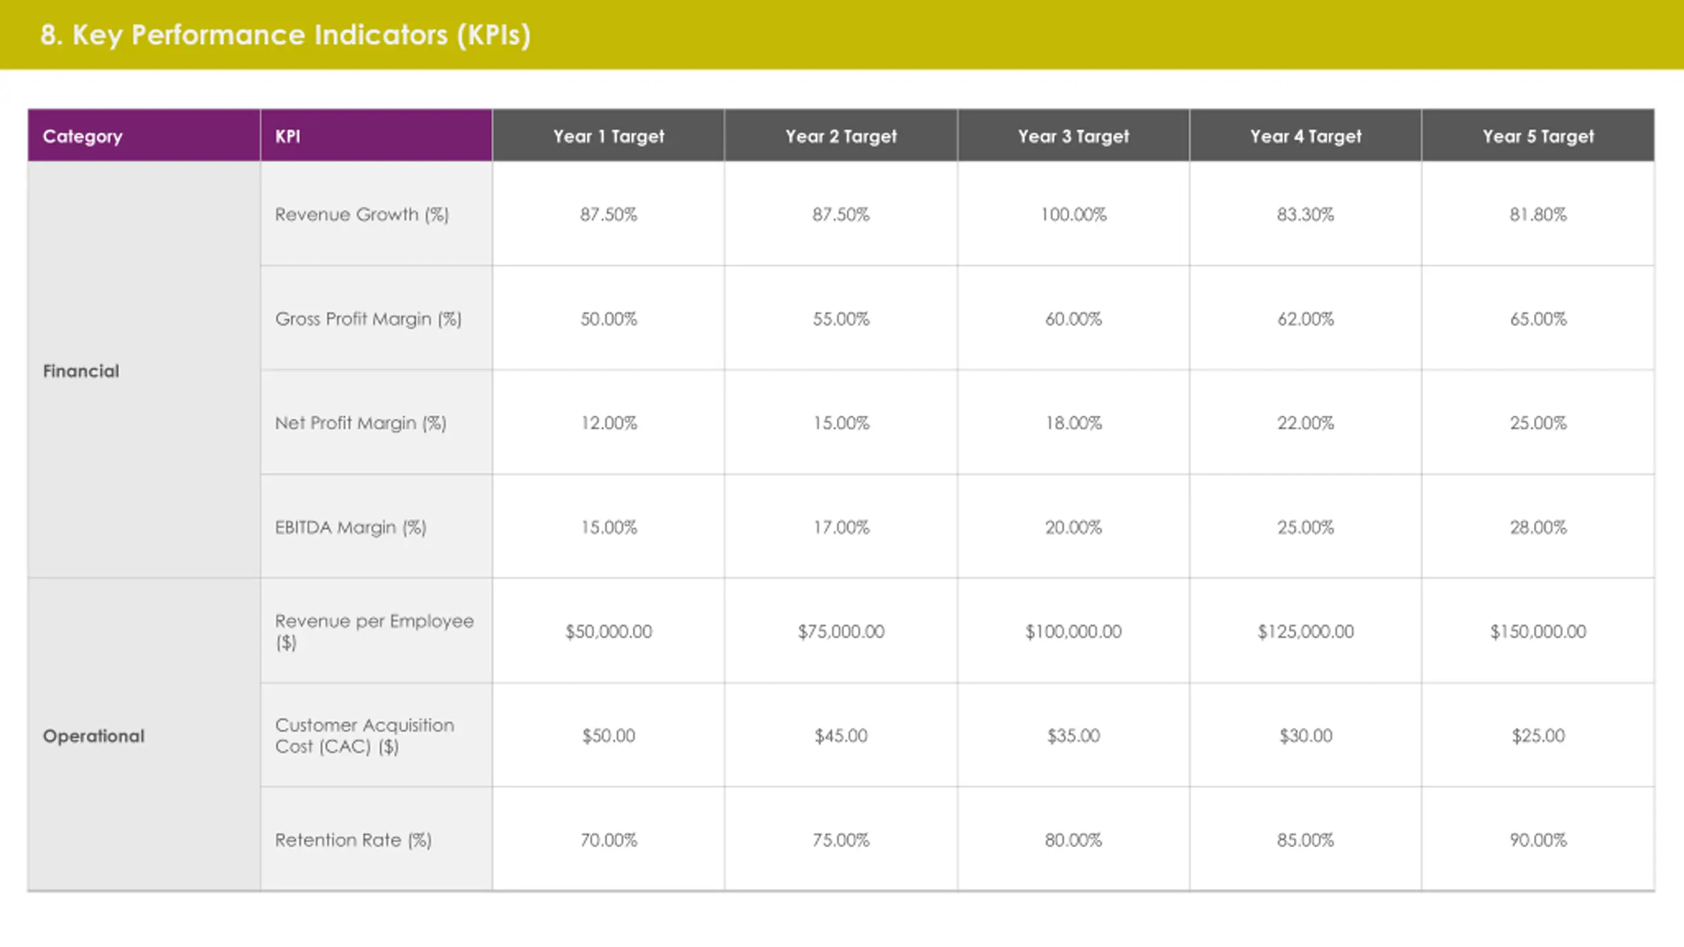Select Revenue Growth Year 3 value 100.00%
The width and height of the screenshot is (1684, 947).
pos(1074,214)
